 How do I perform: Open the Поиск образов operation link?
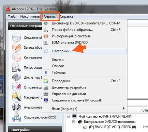click(33, 67)
